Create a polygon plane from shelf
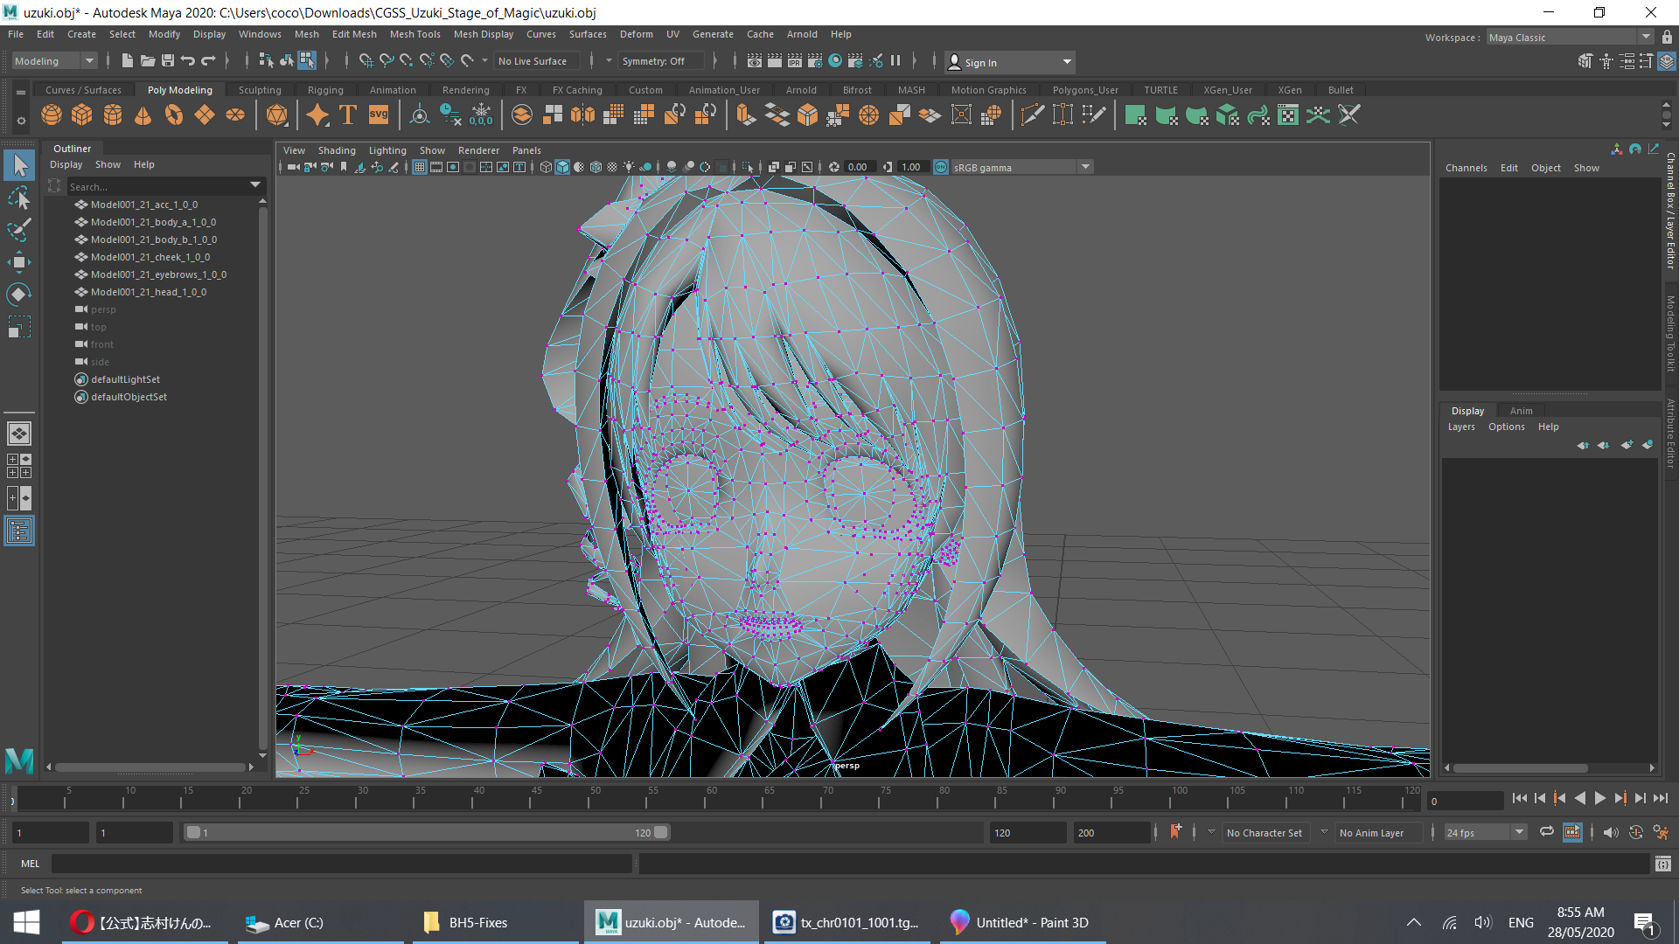Image resolution: width=1679 pixels, height=944 pixels. pyautogui.click(x=205, y=115)
